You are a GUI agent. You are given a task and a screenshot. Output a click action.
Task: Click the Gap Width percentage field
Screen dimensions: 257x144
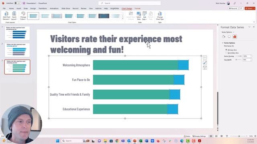tap(247, 60)
